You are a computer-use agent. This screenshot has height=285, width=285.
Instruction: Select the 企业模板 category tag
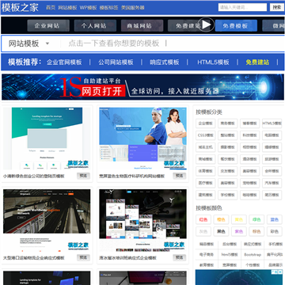[206, 123]
